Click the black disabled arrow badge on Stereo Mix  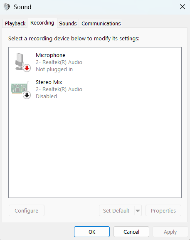[27, 95]
